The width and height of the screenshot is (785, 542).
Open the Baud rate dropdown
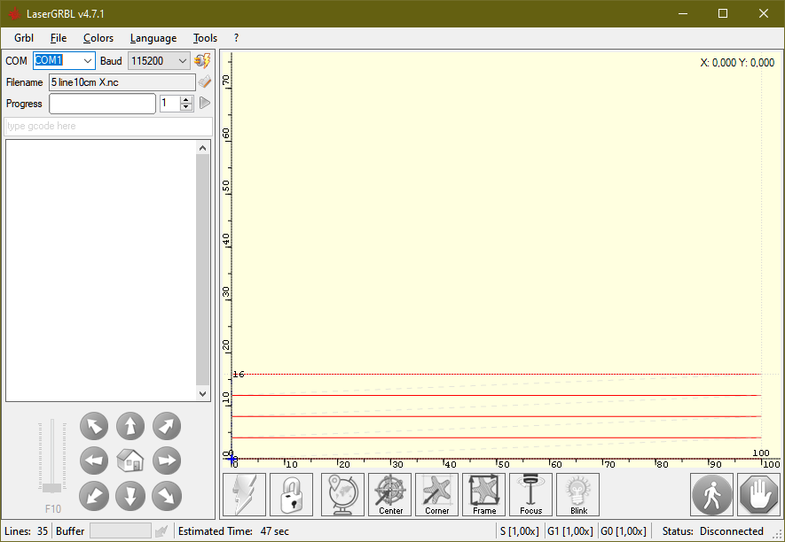pyautogui.click(x=183, y=61)
